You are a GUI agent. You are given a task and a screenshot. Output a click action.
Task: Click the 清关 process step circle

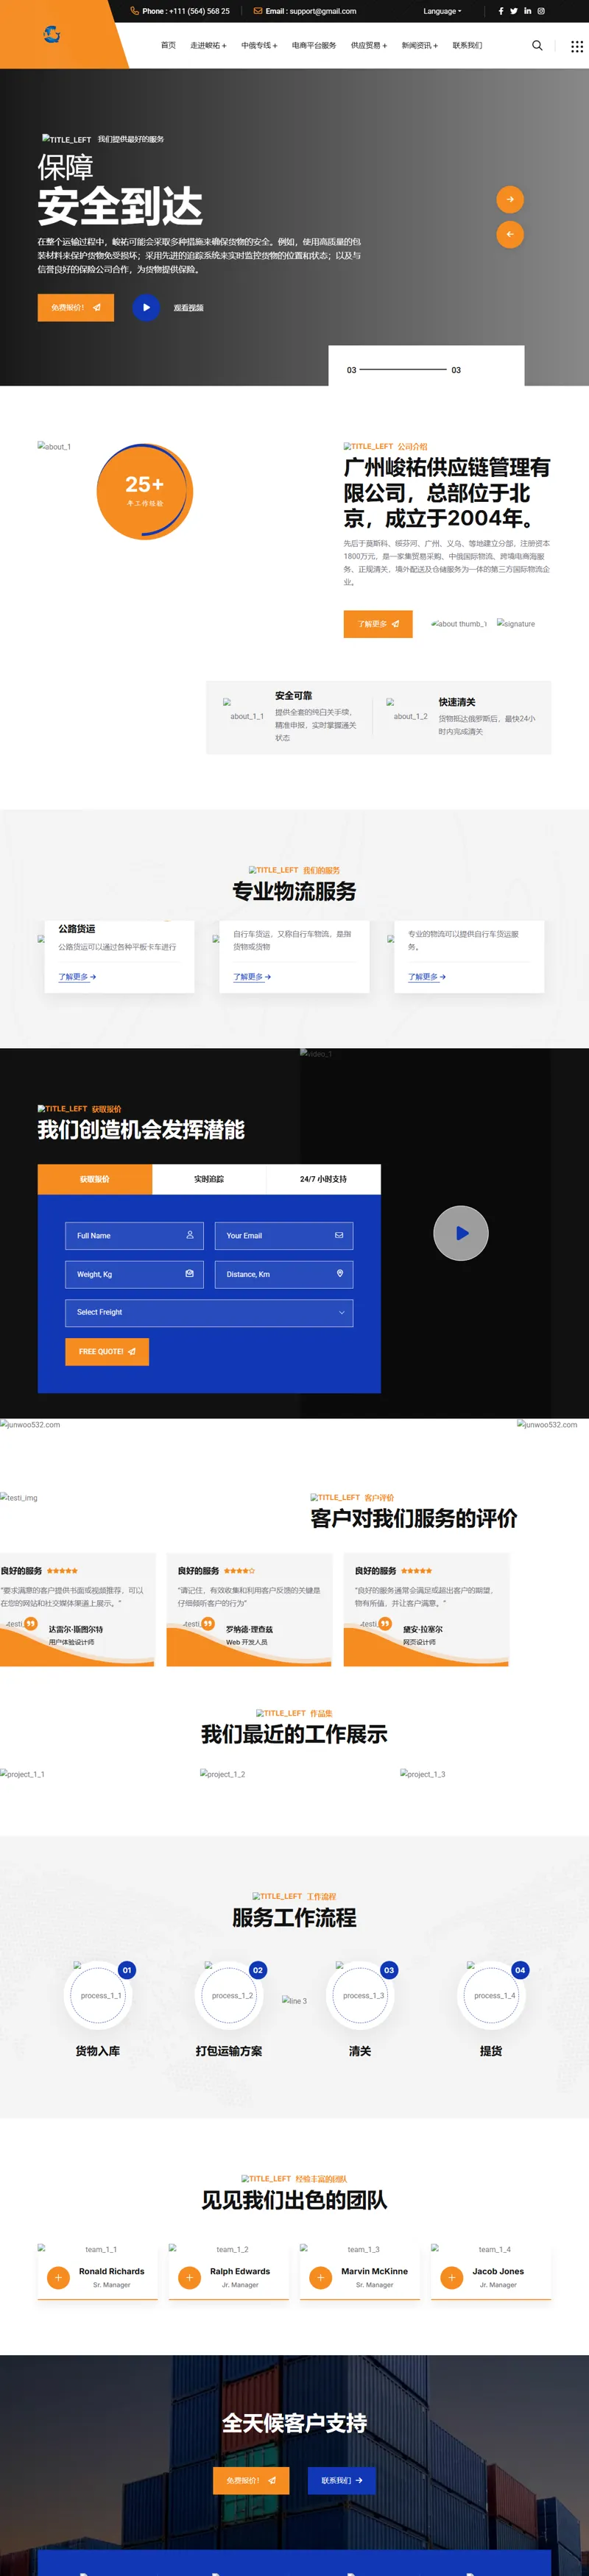(360, 1995)
